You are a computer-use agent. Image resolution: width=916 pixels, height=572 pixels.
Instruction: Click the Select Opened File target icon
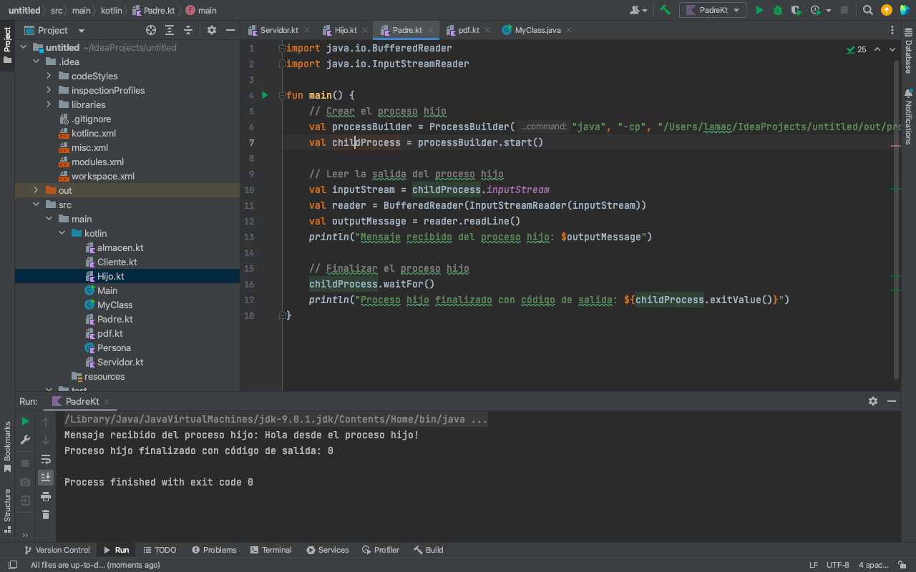[151, 30]
